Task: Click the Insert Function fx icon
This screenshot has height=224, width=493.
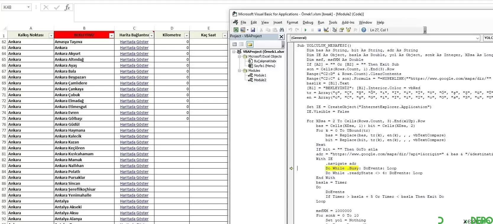Action: (67, 7)
